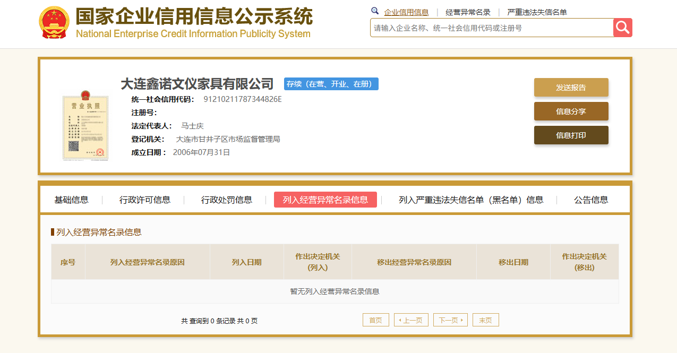
Task: Click the 移出经营异常名录原因 column header
Action: pyautogui.click(x=414, y=262)
